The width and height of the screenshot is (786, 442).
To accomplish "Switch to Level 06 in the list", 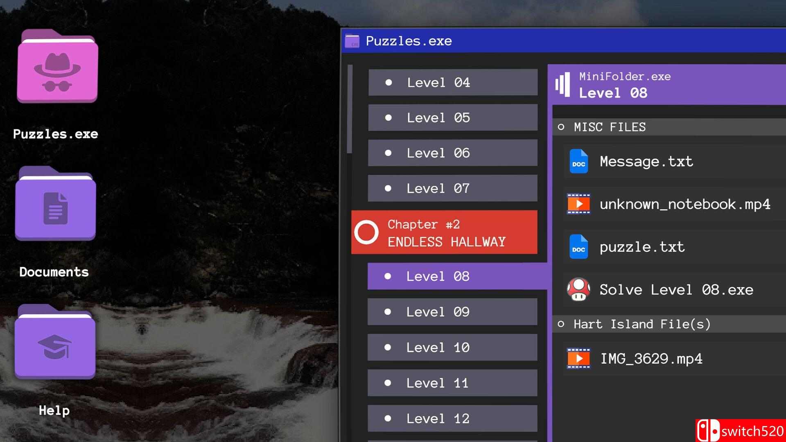I will click(x=453, y=153).
